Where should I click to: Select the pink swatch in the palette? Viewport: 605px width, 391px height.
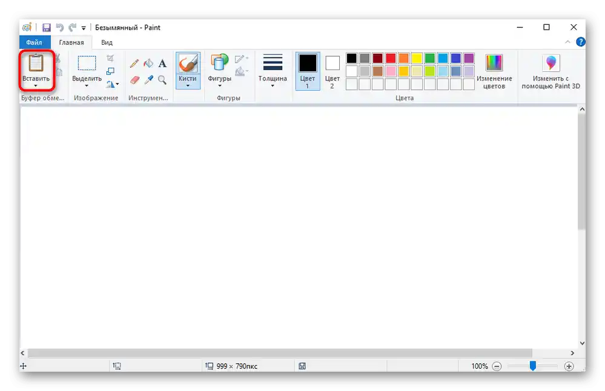pos(391,71)
